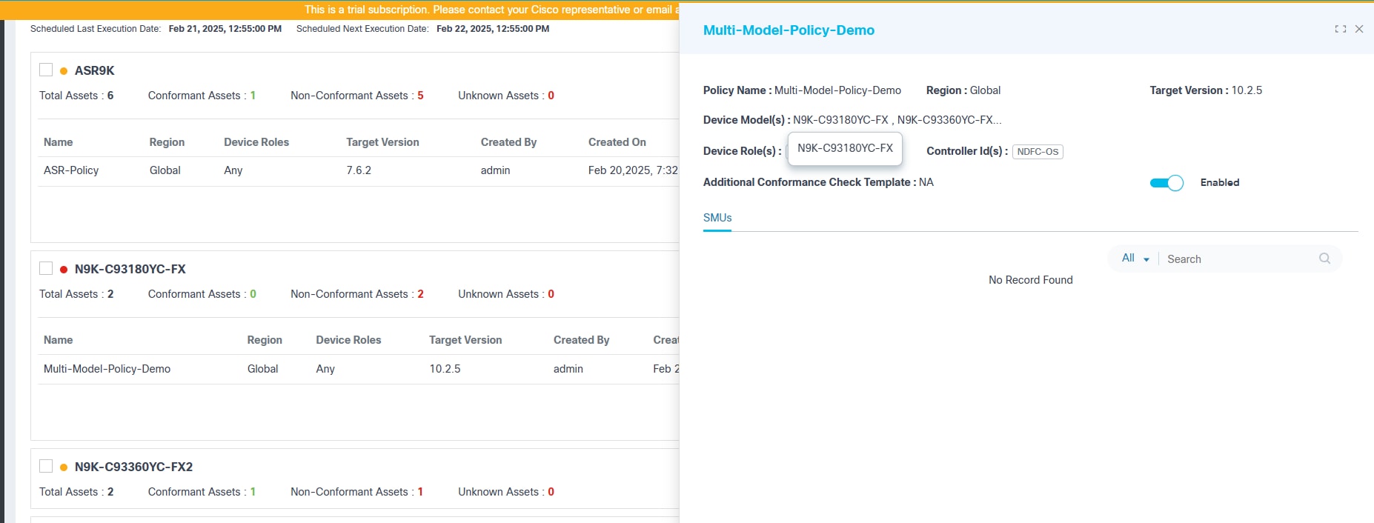Click the Target Version header in ASR9K table
This screenshot has height=523, width=1374.
pyautogui.click(x=382, y=142)
